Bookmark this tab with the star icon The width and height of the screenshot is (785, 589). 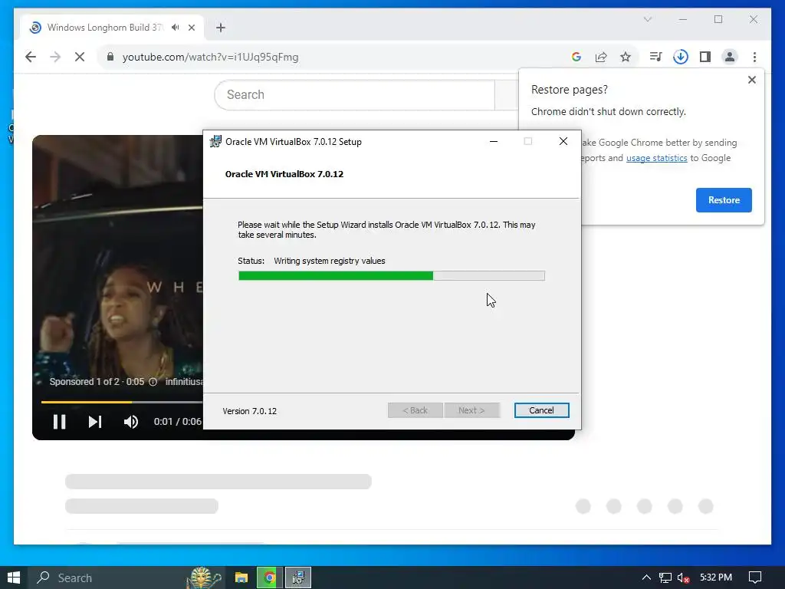pyautogui.click(x=626, y=57)
